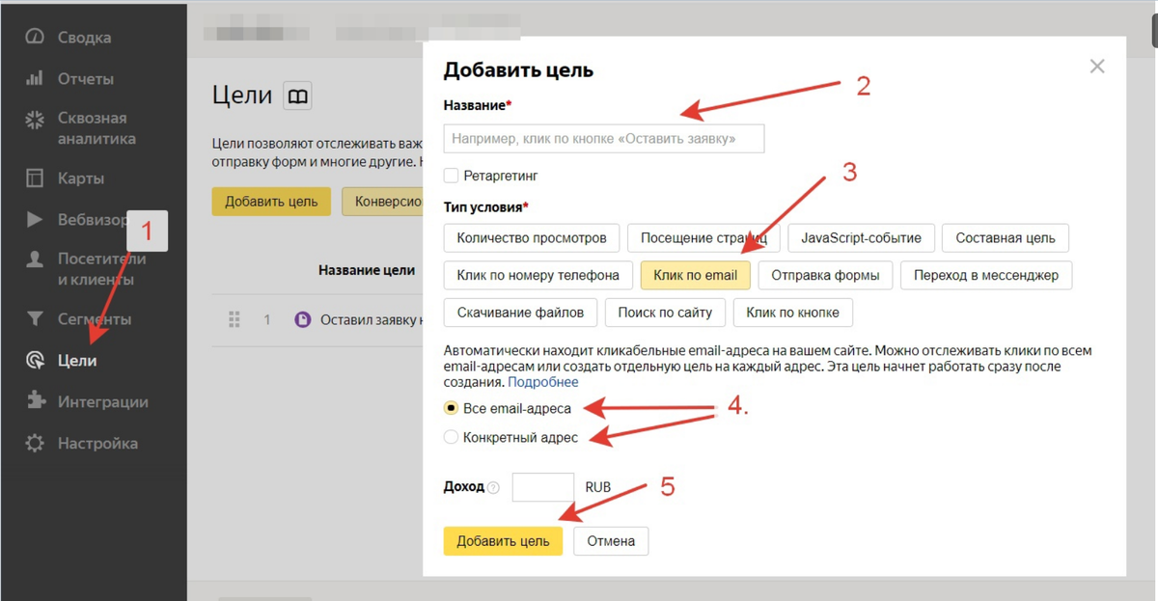Image resolution: width=1158 pixels, height=601 pixels.
Task: Choose Клик по номеру телефона condition
Action: point(538,275)
